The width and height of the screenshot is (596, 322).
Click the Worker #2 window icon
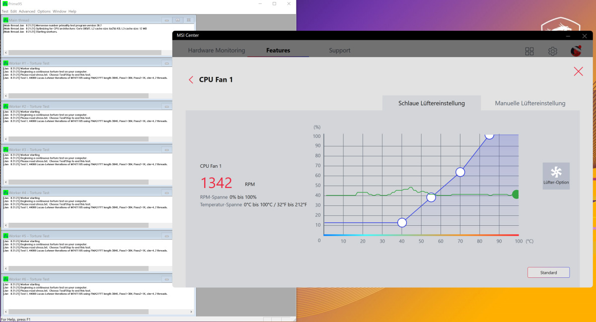[6, 106]
